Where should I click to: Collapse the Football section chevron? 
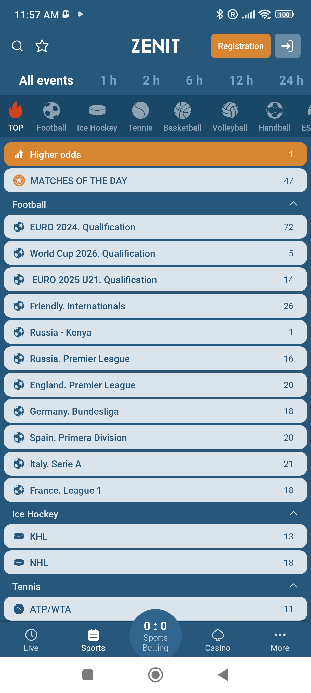pyautogui.click(x=293, y=204)
